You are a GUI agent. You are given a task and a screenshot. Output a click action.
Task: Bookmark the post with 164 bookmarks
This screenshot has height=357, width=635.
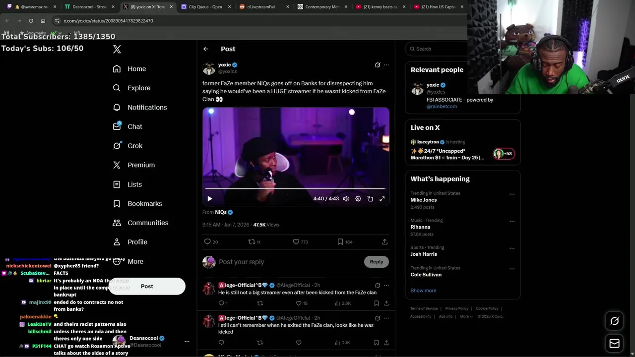pos(340,242)
